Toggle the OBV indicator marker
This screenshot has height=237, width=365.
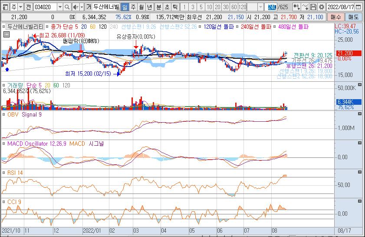[3, 114]
